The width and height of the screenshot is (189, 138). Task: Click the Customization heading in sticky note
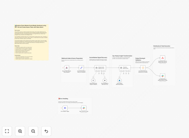tap(17, 55)
